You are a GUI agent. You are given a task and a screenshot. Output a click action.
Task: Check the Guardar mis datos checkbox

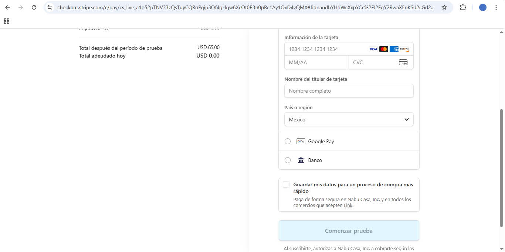tap(286, 185)
